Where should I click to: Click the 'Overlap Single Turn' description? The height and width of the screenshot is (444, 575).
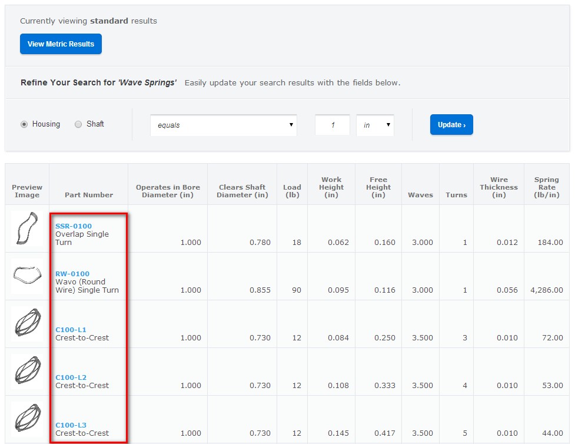pyautogui.click(x=82, y=238)
